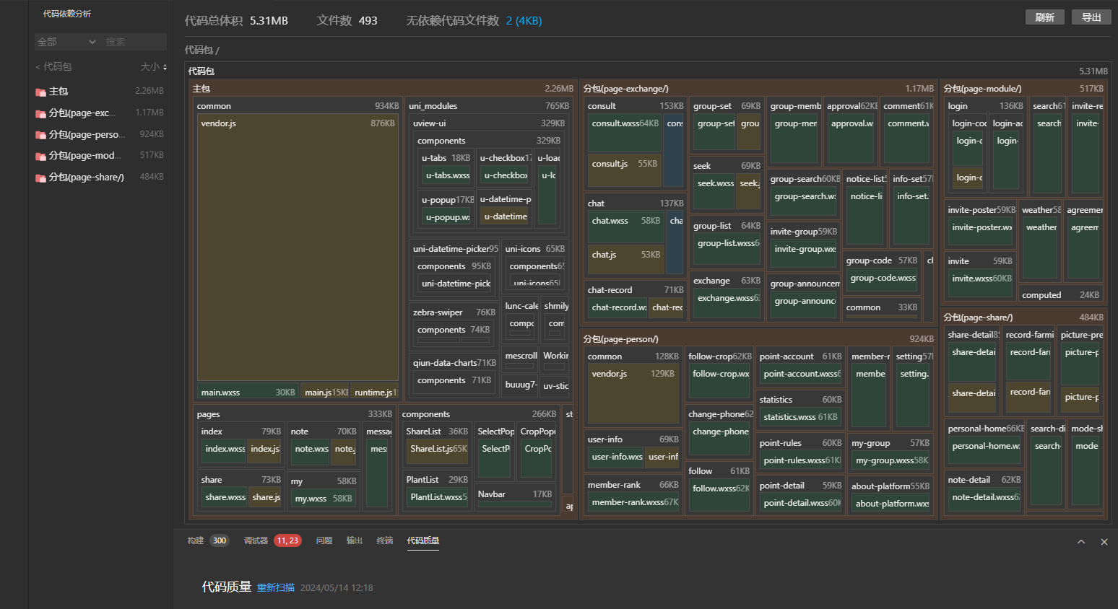Switch to the 终端 tab
The height and width of the screenshot is (609, 1118).
pos(385,540)
